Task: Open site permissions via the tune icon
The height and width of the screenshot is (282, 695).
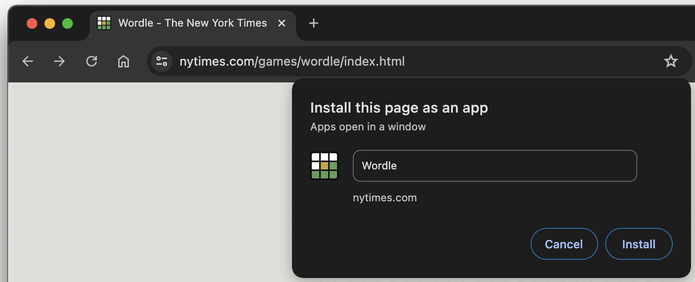Action: (161, 61)
